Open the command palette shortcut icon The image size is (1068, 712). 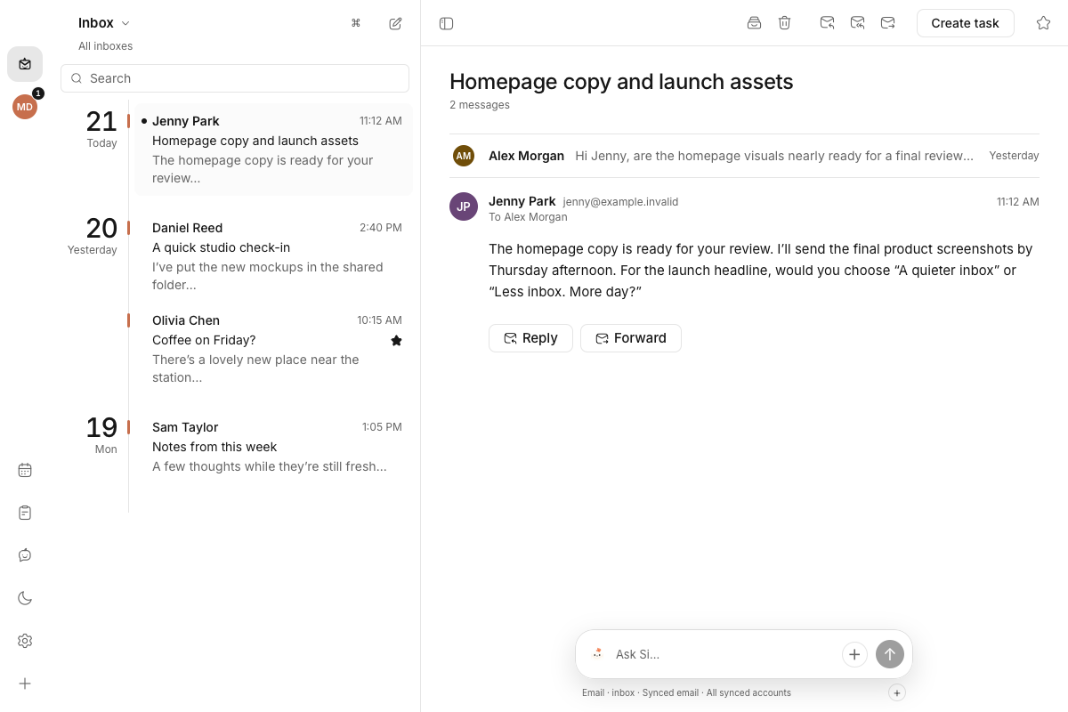click(x=356, y=23)
